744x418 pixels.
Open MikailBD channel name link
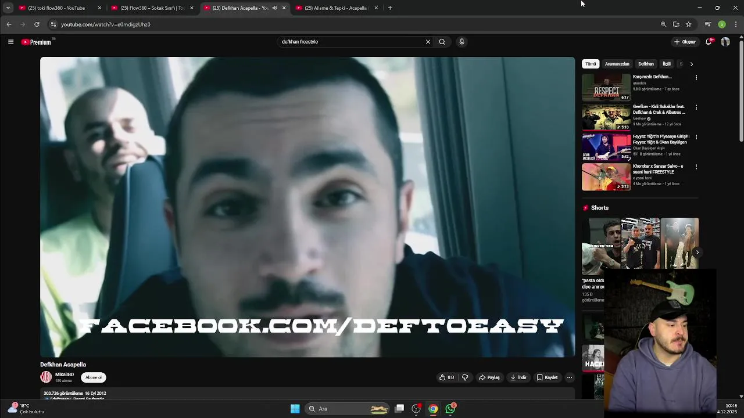pyautogui.click(x=65, y=375)
